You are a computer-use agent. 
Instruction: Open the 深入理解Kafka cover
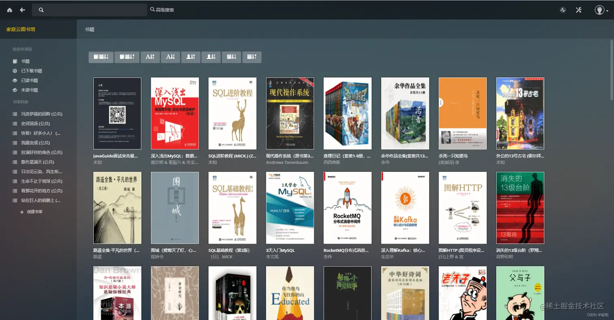tap(405, 208)
